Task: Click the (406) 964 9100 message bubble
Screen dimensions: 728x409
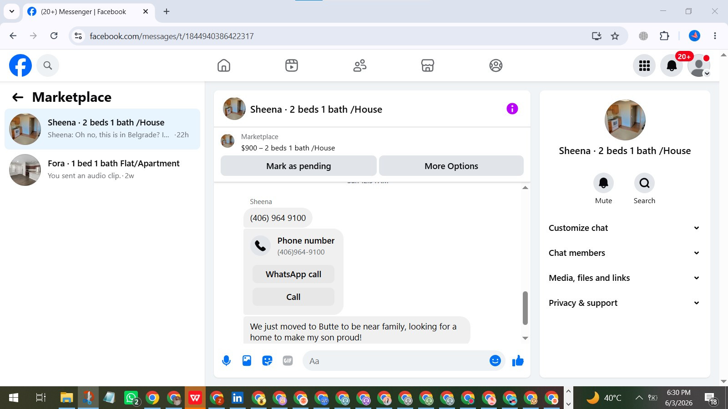Action: [x=278, y=218]
